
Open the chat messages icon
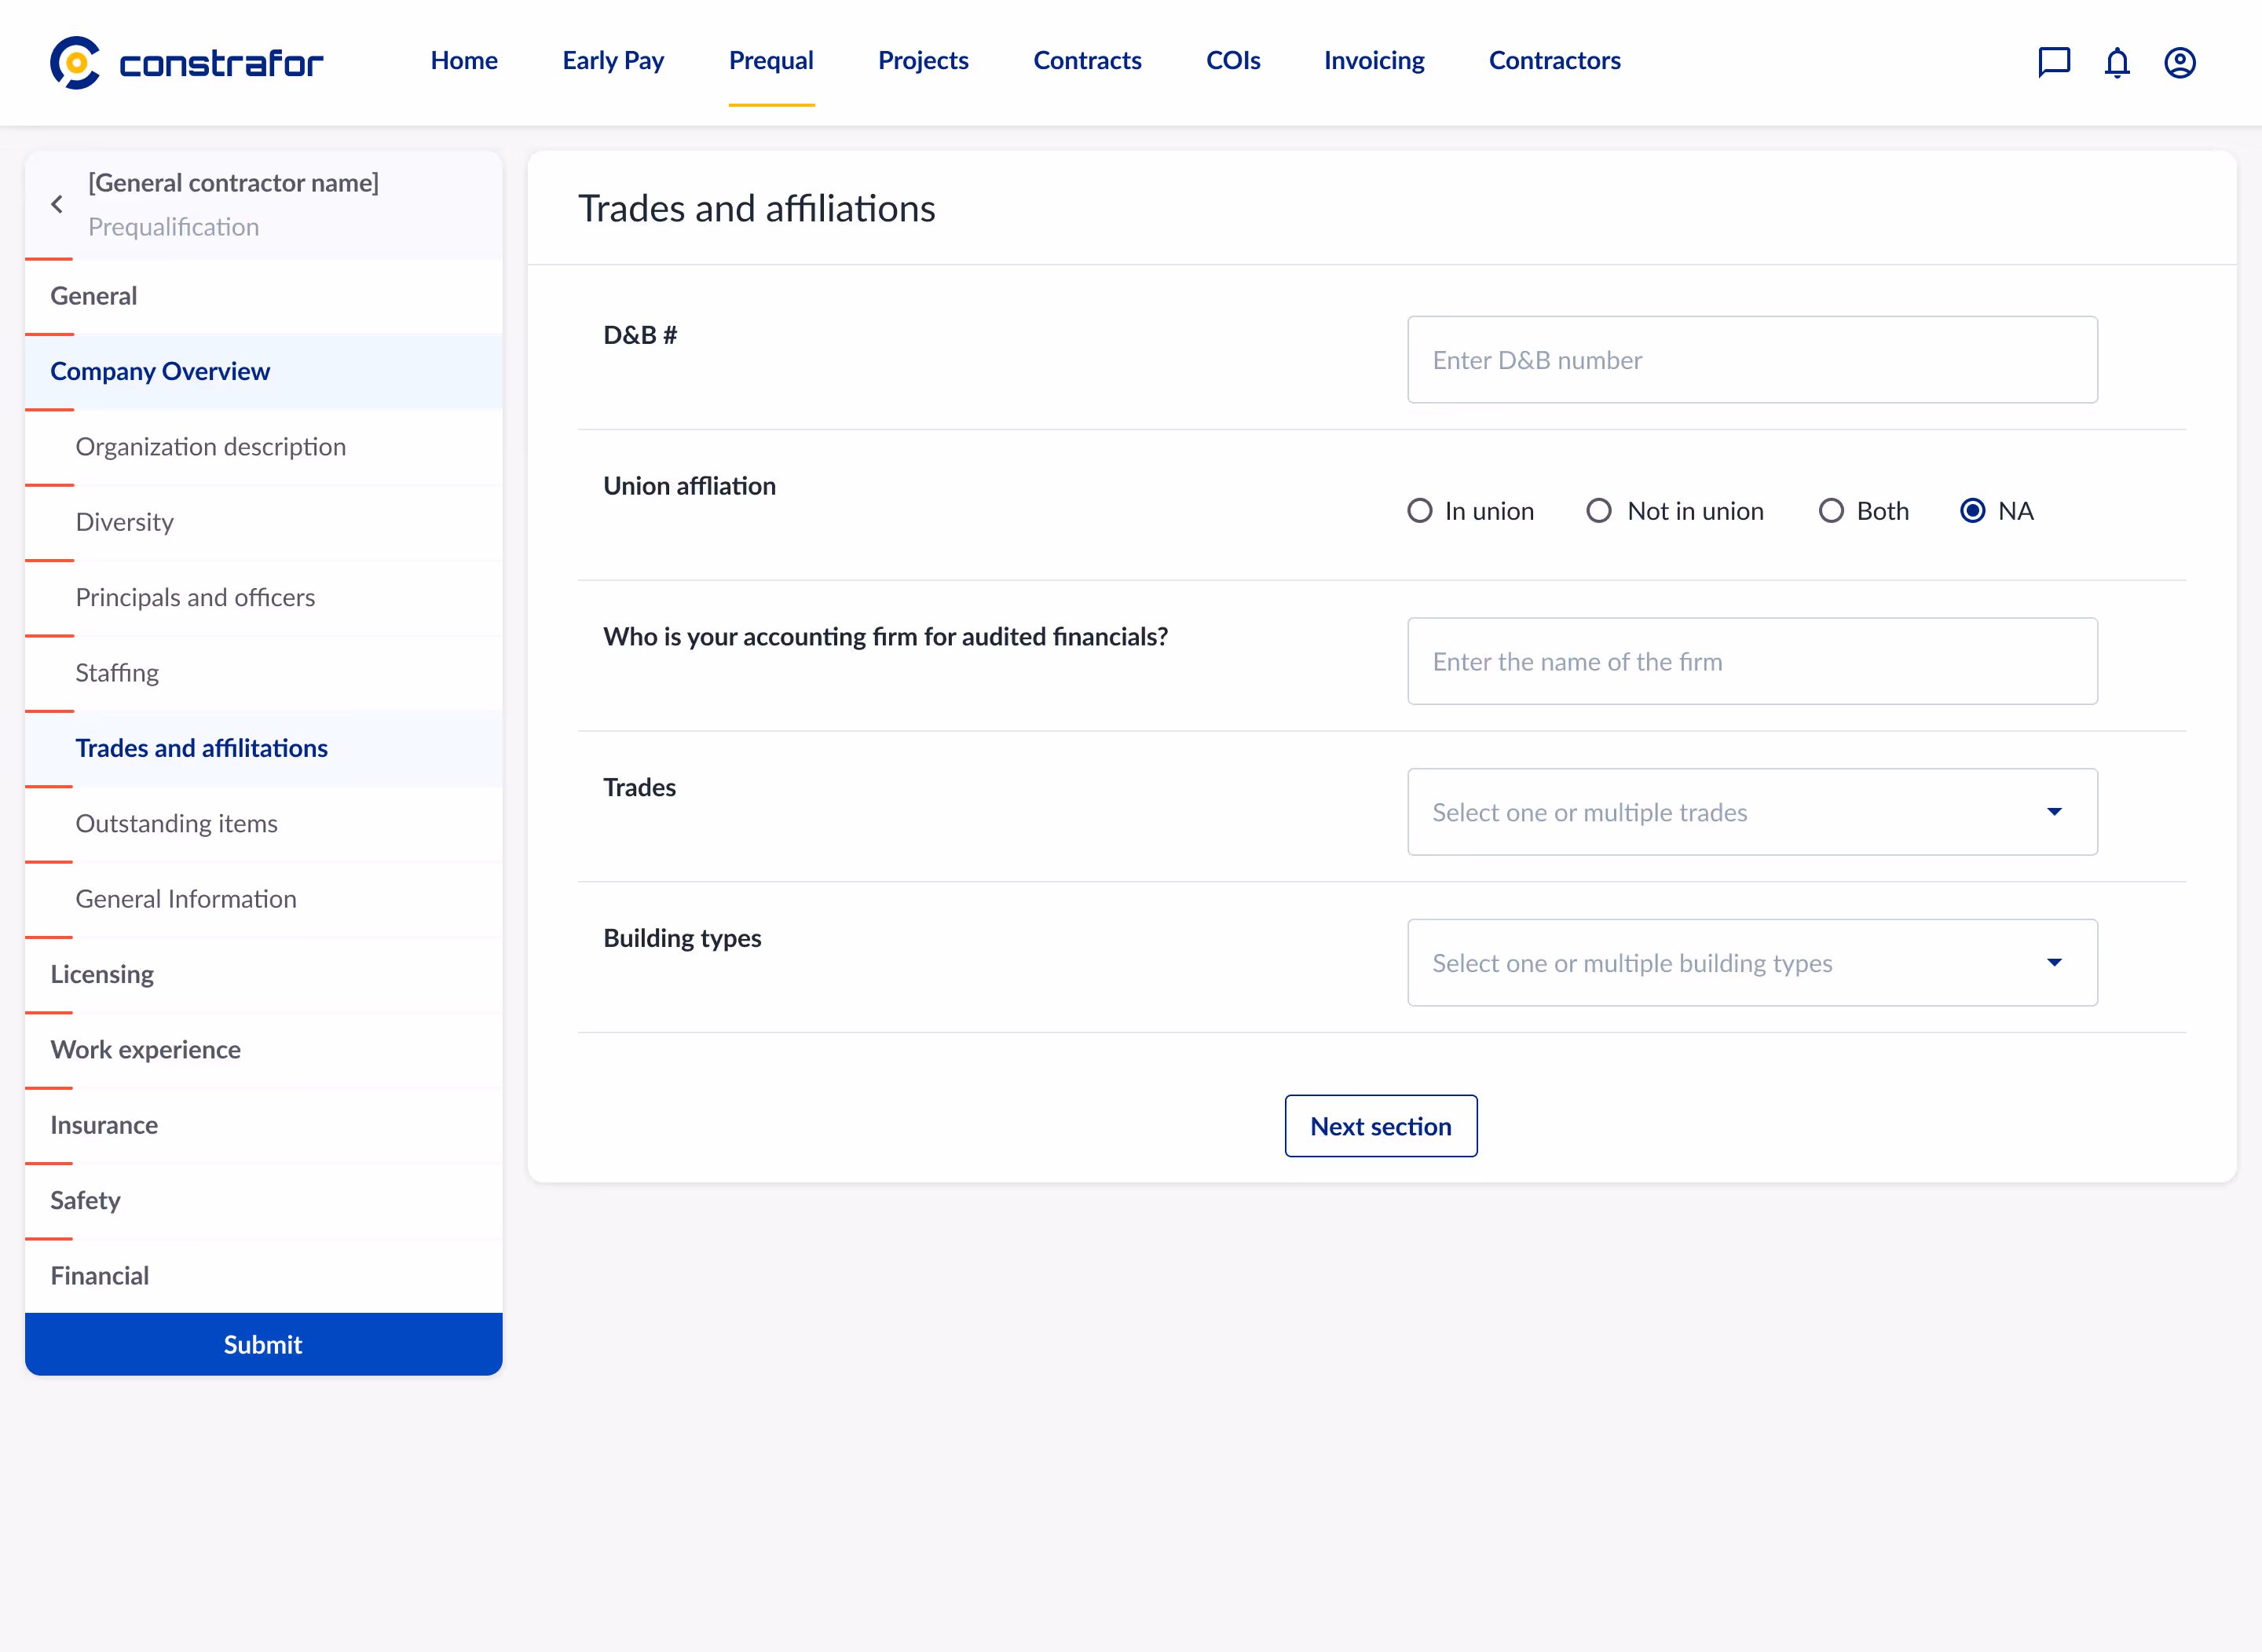(x=2054, y=62)
